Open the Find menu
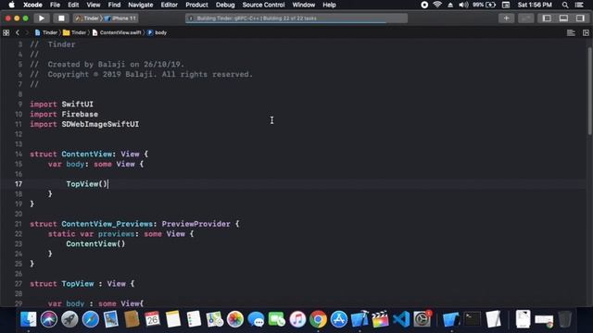 (114, 5)
